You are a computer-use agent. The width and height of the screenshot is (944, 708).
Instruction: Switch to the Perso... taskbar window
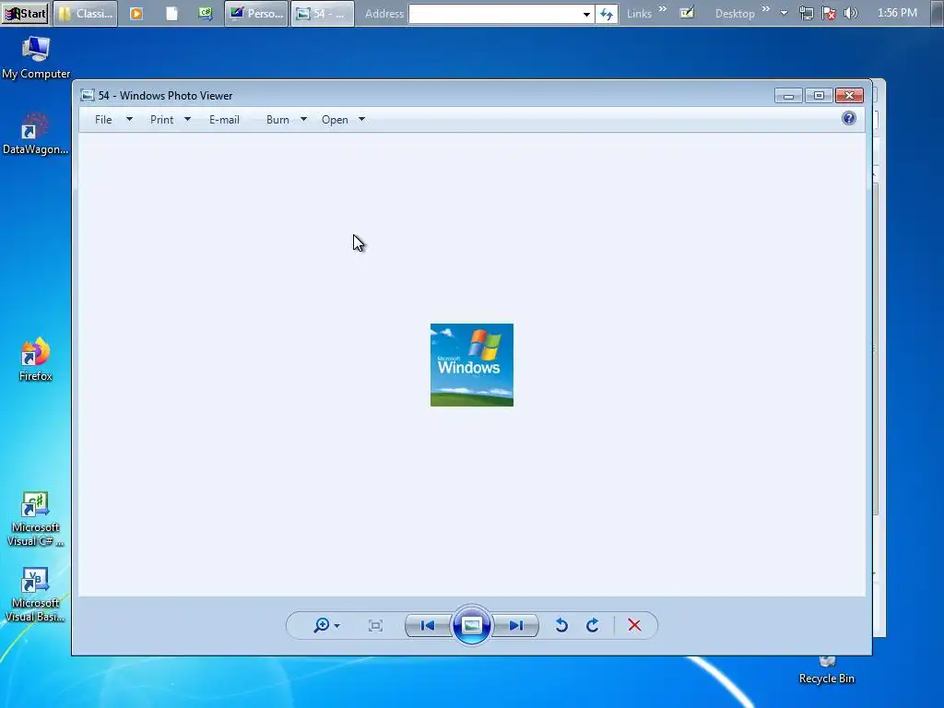coord(256,13)
